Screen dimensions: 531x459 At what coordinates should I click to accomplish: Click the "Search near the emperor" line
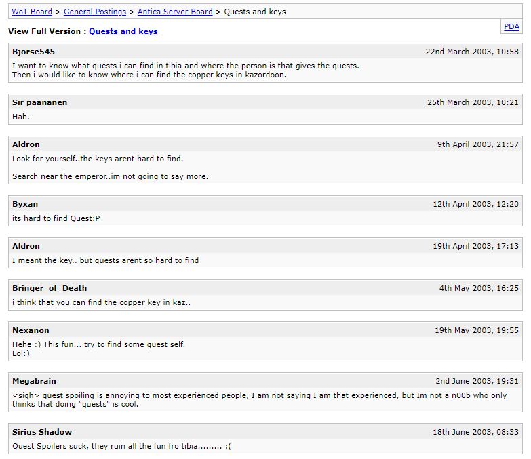click(x=110, y=176)
